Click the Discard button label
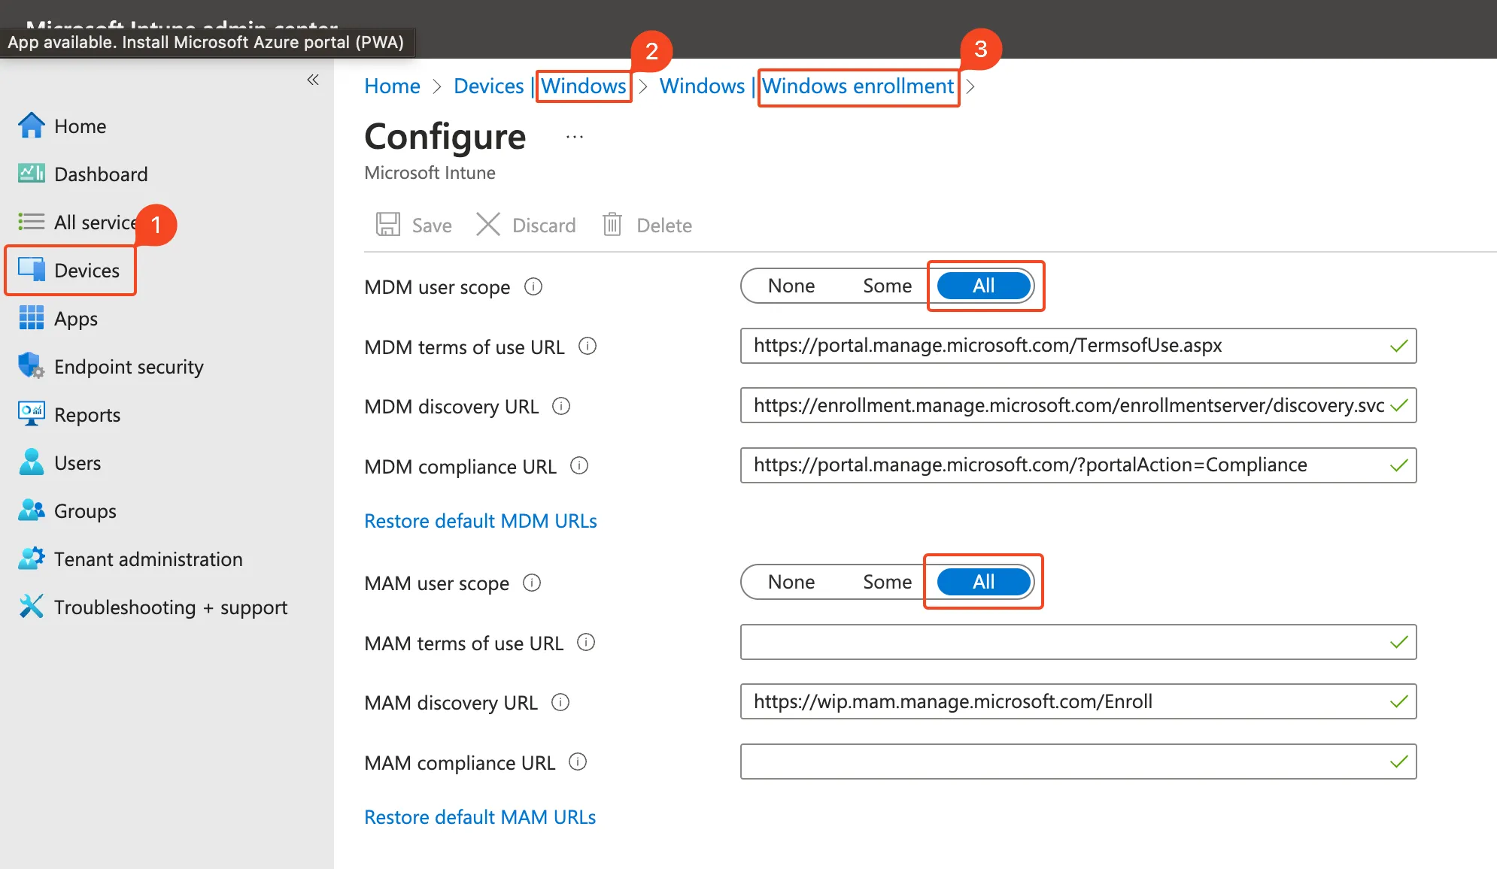 544,226
